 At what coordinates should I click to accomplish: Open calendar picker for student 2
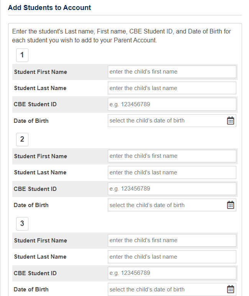click(x=231, y=205)
